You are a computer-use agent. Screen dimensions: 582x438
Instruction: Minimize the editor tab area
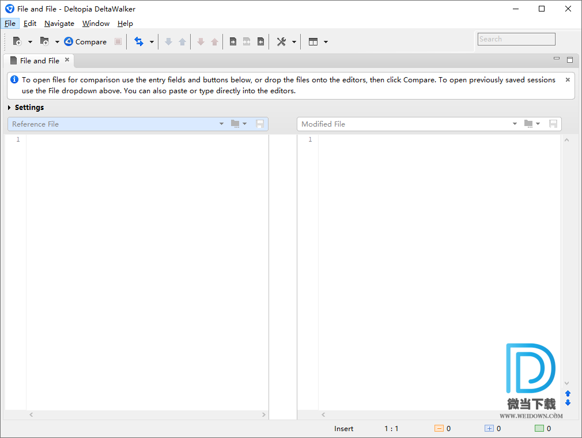[557, 59]
